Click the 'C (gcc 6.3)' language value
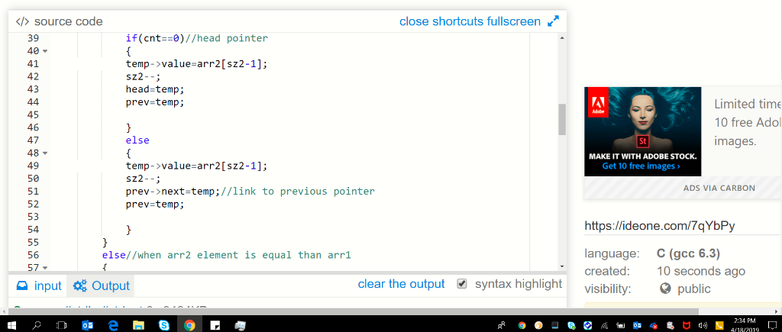 coord(688,253)
